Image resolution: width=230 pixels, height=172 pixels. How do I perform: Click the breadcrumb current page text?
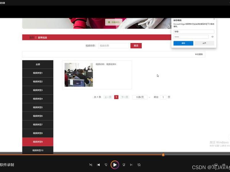point(42,38)
